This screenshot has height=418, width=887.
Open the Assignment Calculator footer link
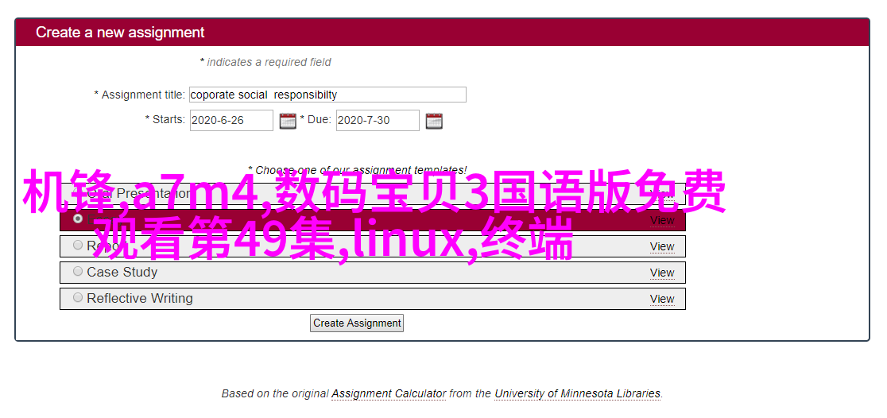pyautogui.click(x=388, y=393)
